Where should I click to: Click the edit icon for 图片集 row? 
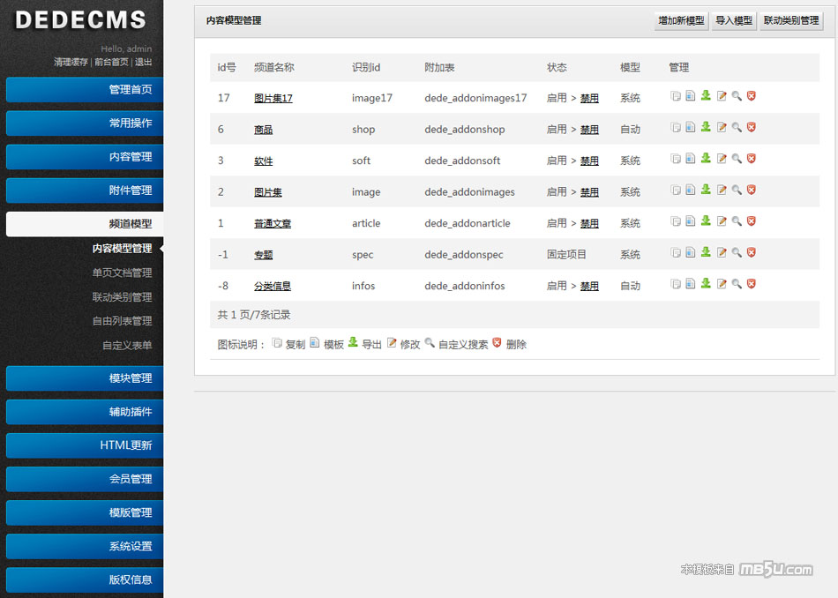coord(722,191)
